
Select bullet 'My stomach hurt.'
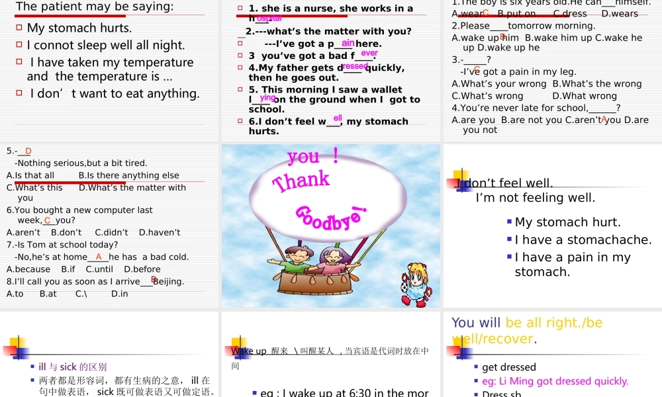[x=567, y=222]
